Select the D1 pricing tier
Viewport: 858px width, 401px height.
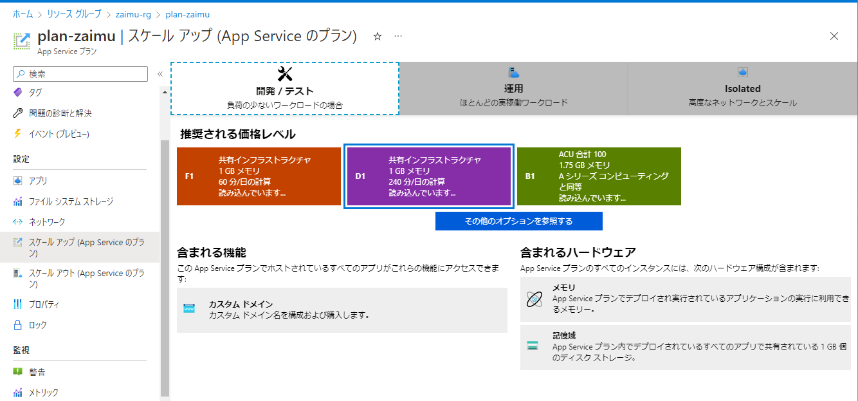coord(428,176)
